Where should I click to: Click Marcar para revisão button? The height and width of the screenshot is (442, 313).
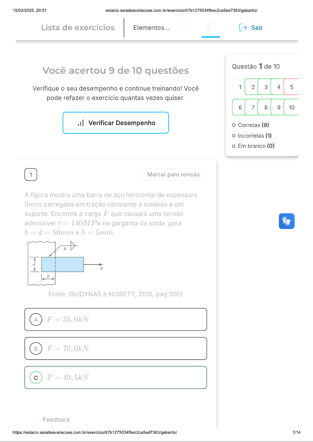[174, 175]
